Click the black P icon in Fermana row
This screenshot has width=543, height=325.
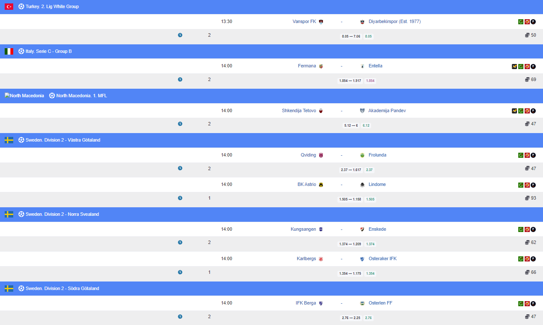pyautogui.click(x=533, y=67)
